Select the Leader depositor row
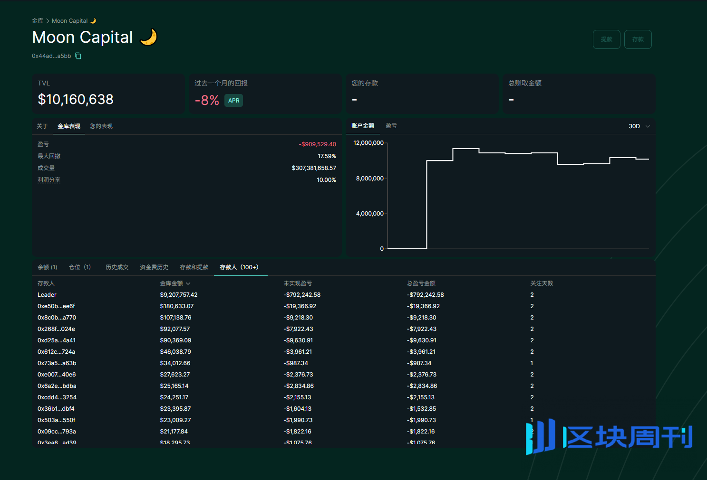The height and width of the screenshot is (480, 707). click(x=343, y=295)
